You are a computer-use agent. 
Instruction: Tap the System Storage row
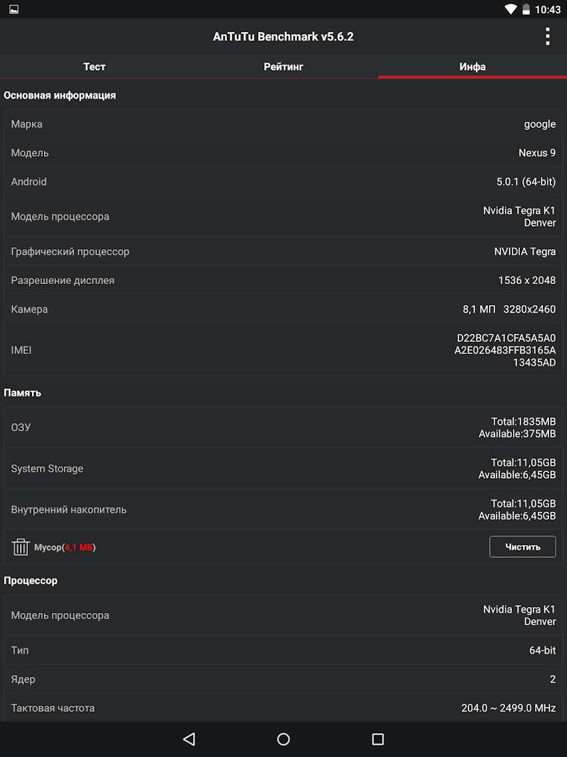tap(283, 468)
